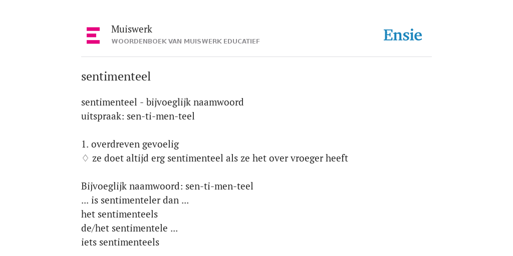
Task: Open the Ensie logo link
Action: point(403,35)
